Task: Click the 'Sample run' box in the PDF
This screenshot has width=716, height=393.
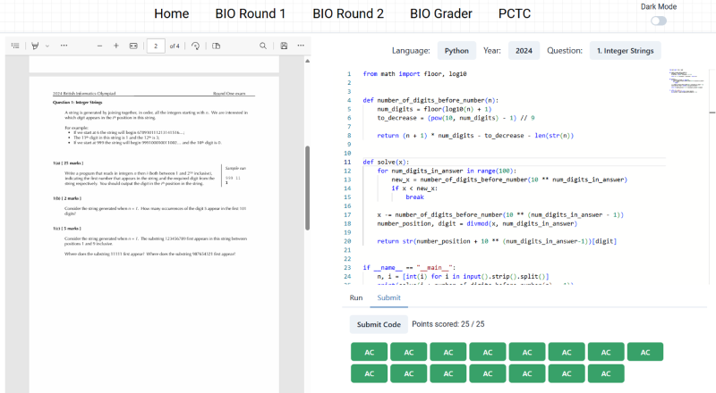Action: (x=235, y=168)
